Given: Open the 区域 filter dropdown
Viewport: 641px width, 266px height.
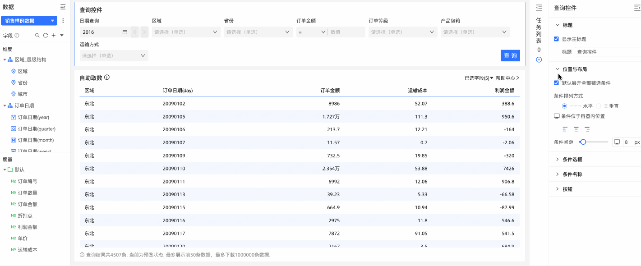Looking at the screenshot, I should click(186, 32).
